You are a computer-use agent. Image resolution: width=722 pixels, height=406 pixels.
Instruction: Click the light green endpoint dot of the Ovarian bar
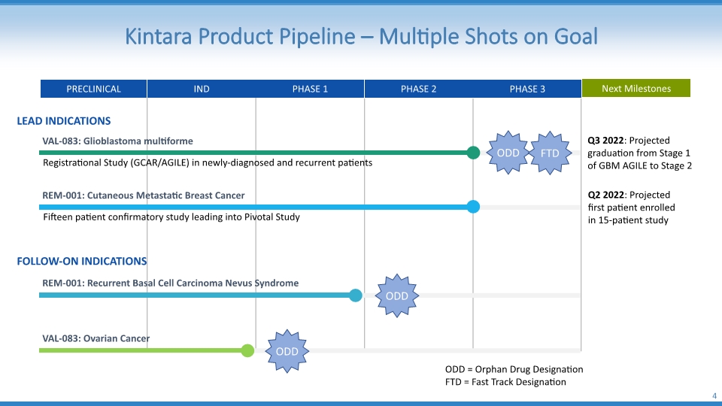tap(247, 350)
